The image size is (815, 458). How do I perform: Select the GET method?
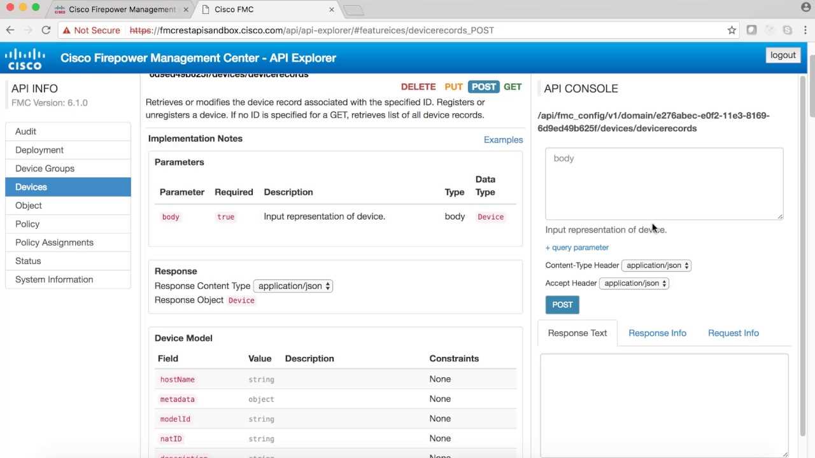point(513,87)
